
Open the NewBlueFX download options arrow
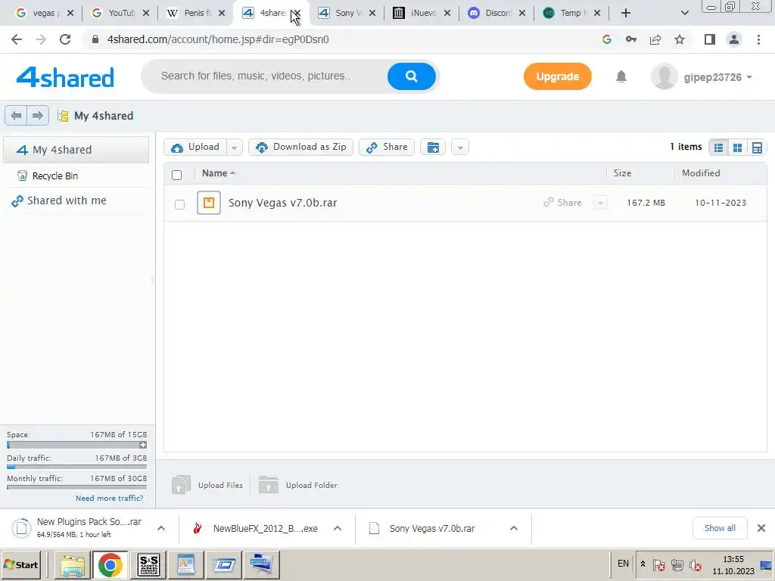[338, 528]
